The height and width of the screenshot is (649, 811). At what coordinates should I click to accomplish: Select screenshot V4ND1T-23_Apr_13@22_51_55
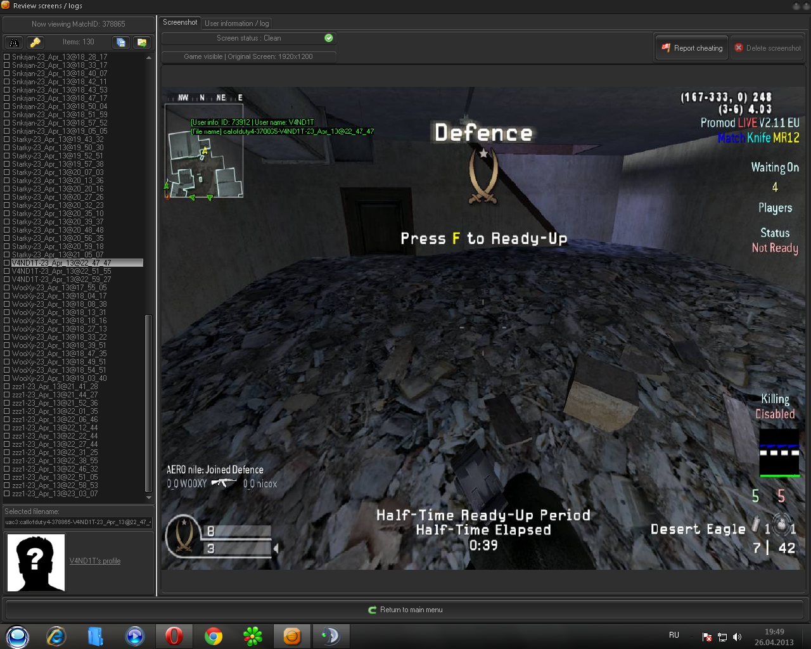point(61,271)
